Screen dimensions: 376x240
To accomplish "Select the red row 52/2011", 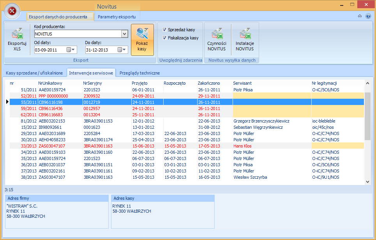I will 187,96.
